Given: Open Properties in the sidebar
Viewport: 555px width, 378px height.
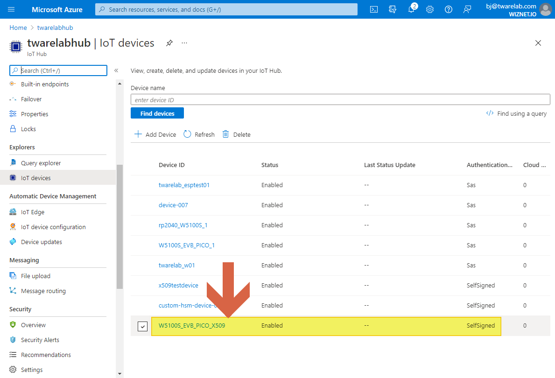Looking at the screenshot, I should (35, 114).
